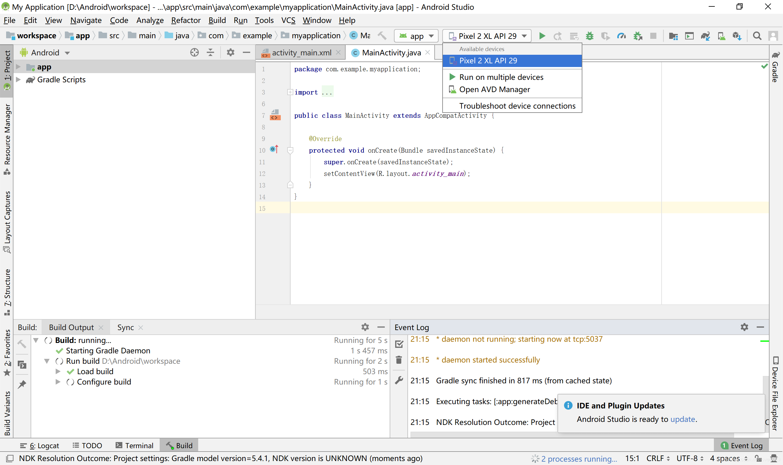Click the Profile app gauge icon

tap(622, 36)
